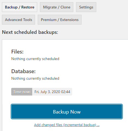Select the Advanced Tools tab

pos(19,20)
